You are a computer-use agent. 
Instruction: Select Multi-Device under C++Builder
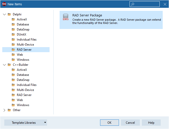[x=25, y=90]
